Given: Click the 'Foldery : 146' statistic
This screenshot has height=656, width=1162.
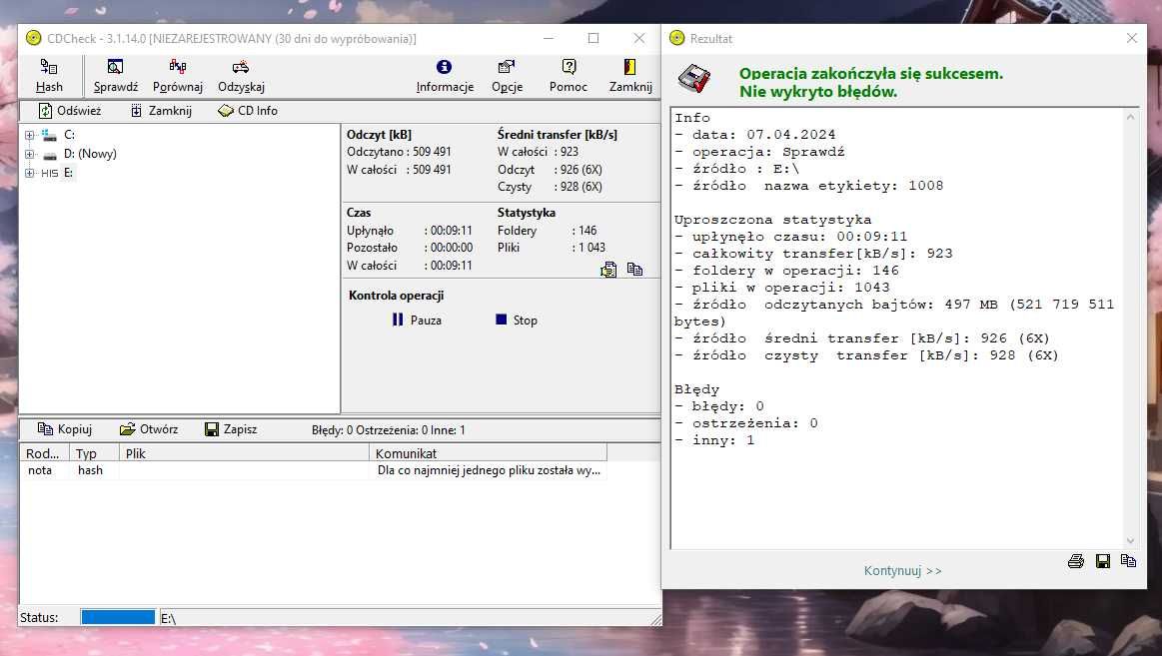Looking at the screenshot, I should point(547,231).
